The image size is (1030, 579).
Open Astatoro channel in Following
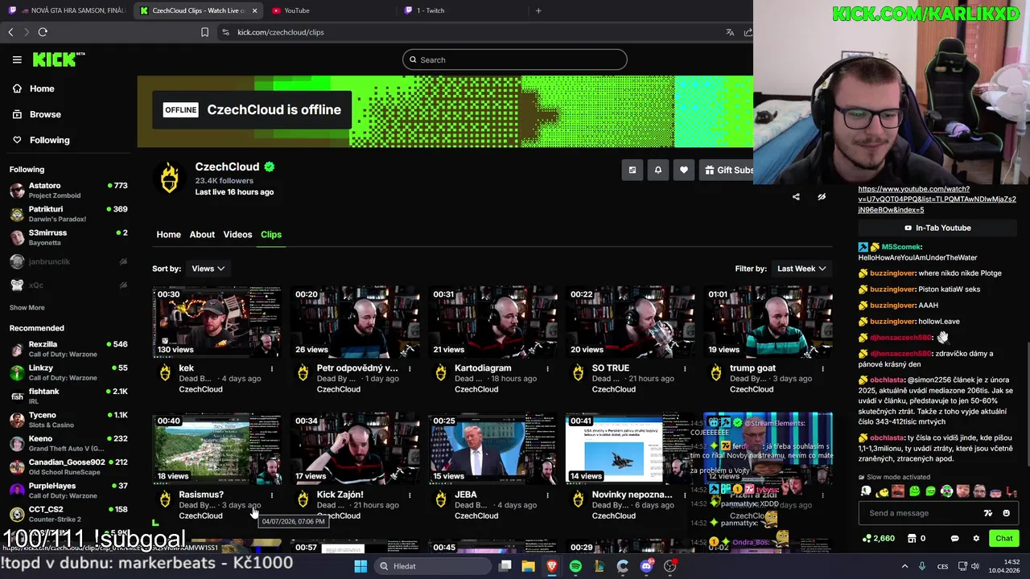coord(68,191)
